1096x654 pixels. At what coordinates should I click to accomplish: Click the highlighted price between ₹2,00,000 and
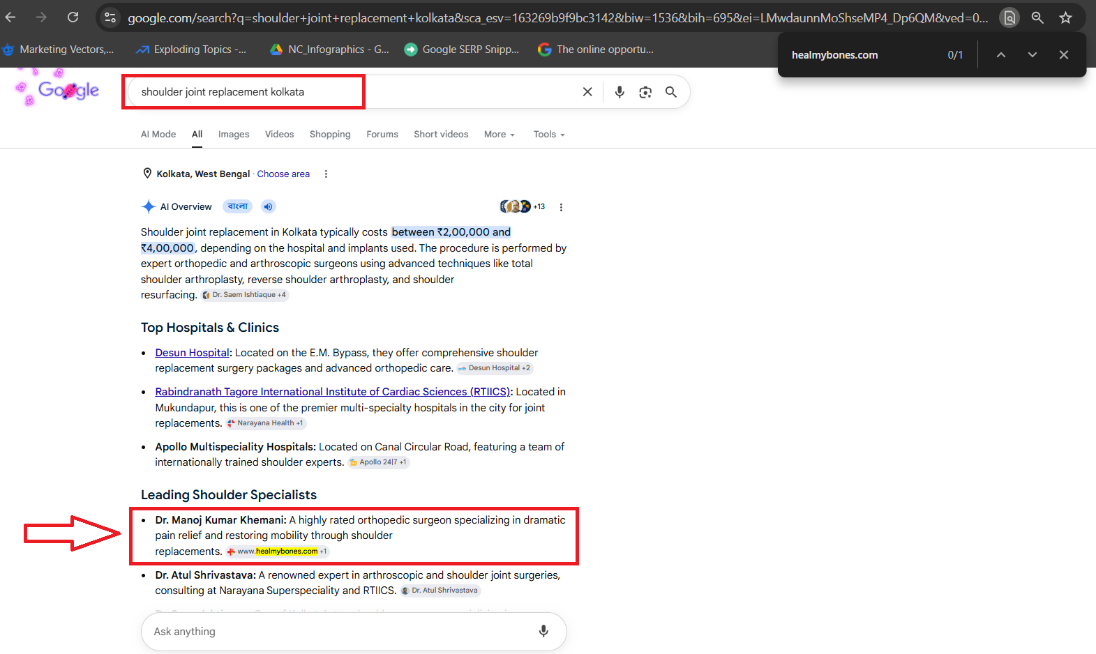pyautogui.click(x=451, y=232)
